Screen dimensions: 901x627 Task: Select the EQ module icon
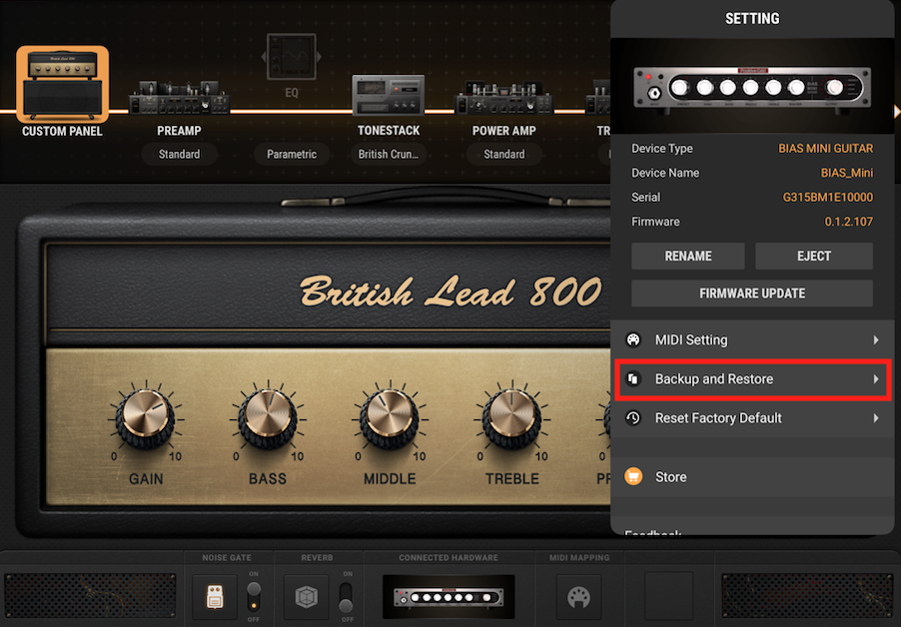pyautogui.click(x=292, y=60)
